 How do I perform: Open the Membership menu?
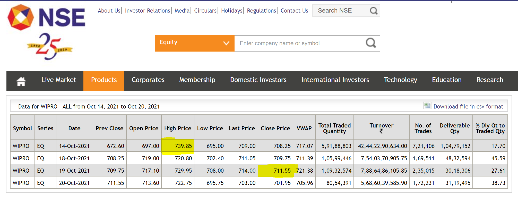197,80
